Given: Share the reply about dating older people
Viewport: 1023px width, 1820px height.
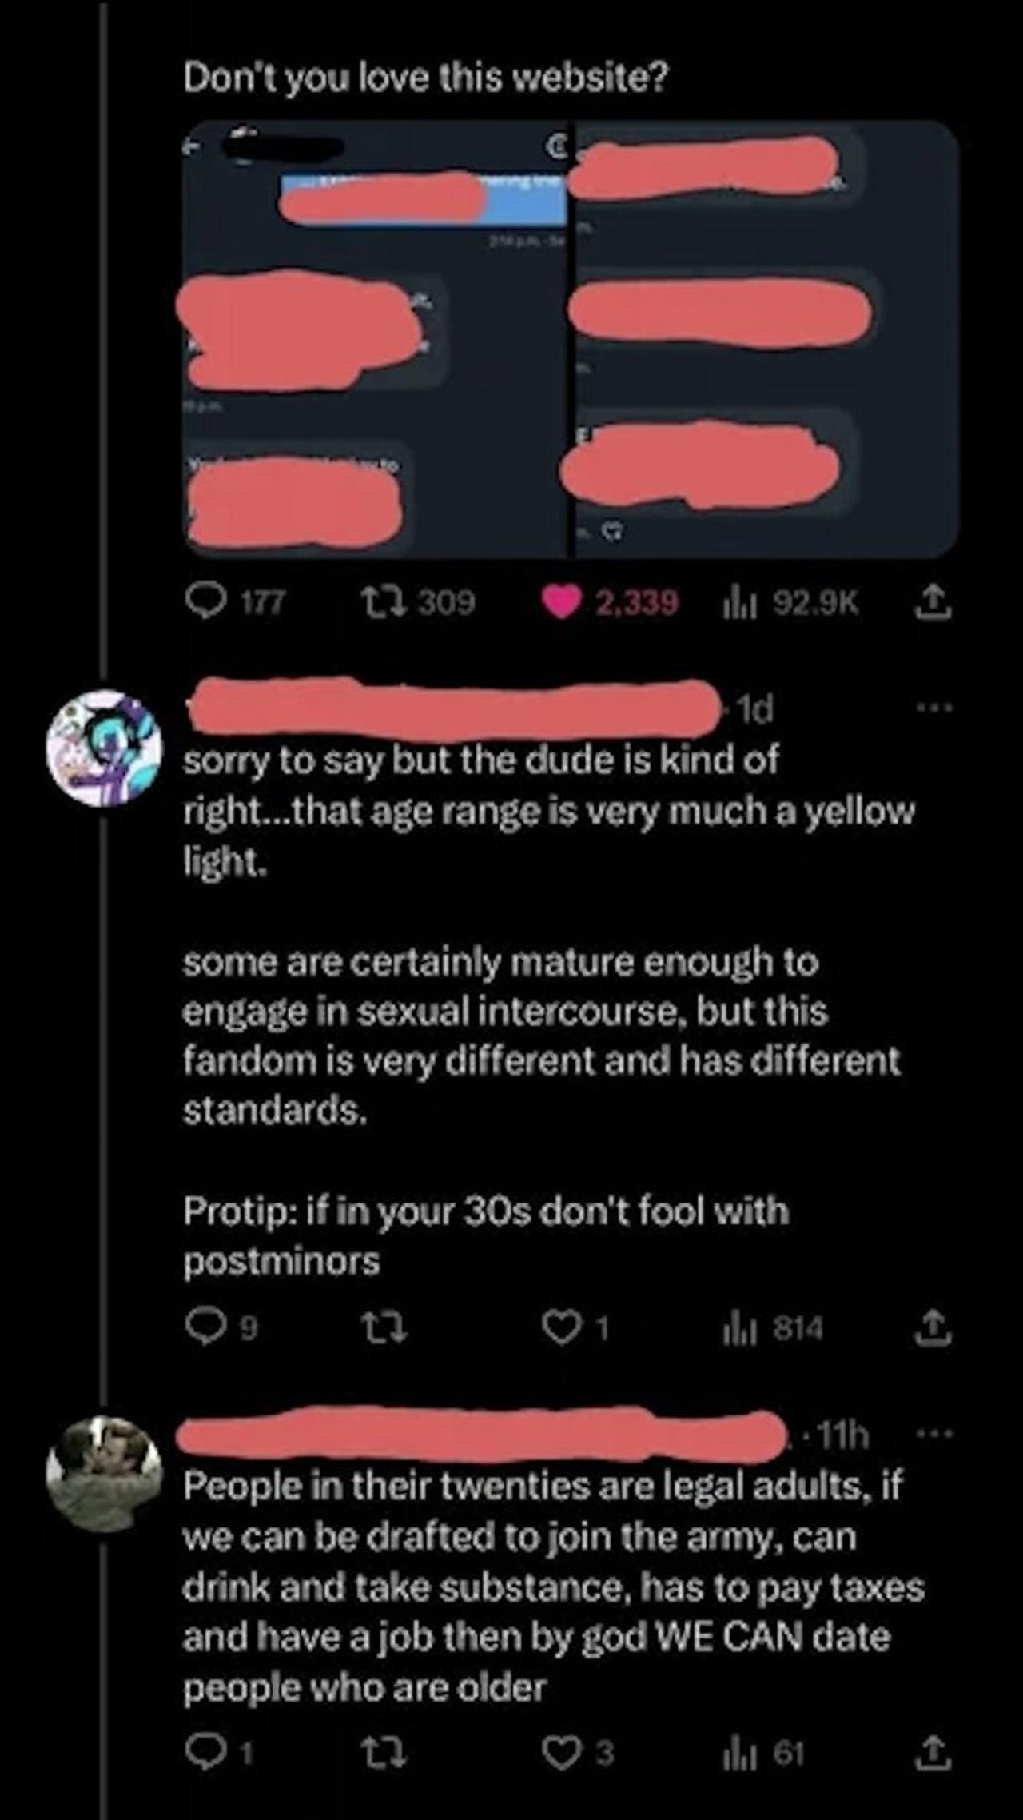Looking at the screenshot, I should pos(933,1754).
